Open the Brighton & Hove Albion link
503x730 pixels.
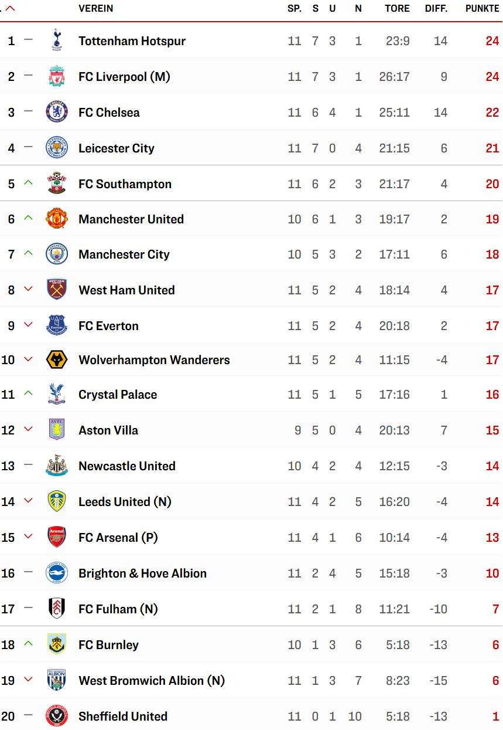143,573
